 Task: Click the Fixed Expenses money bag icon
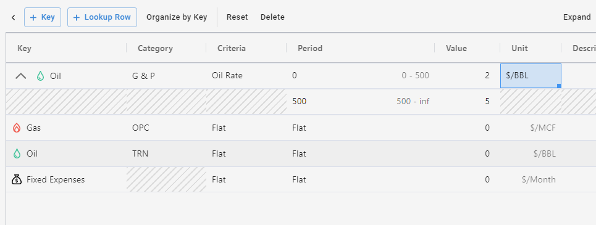tap(16, 179)
